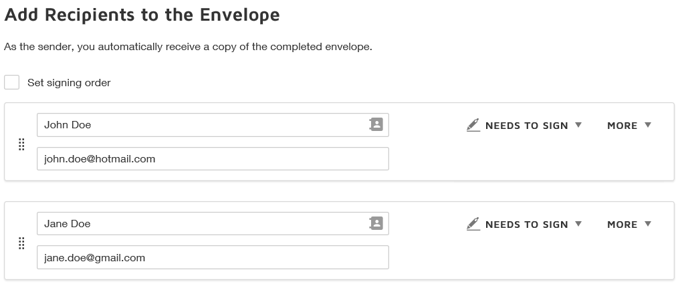Click the pen icon for Jane Doe
682x286 pixels.
coord(473,224)
